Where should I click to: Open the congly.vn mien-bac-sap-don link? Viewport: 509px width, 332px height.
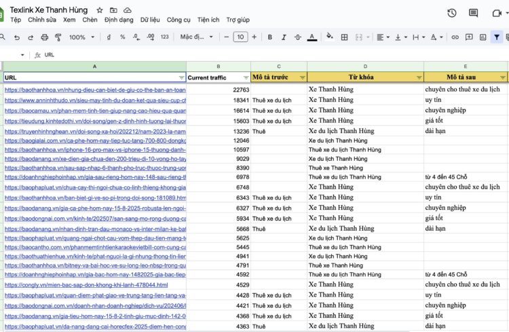(86, 285)
